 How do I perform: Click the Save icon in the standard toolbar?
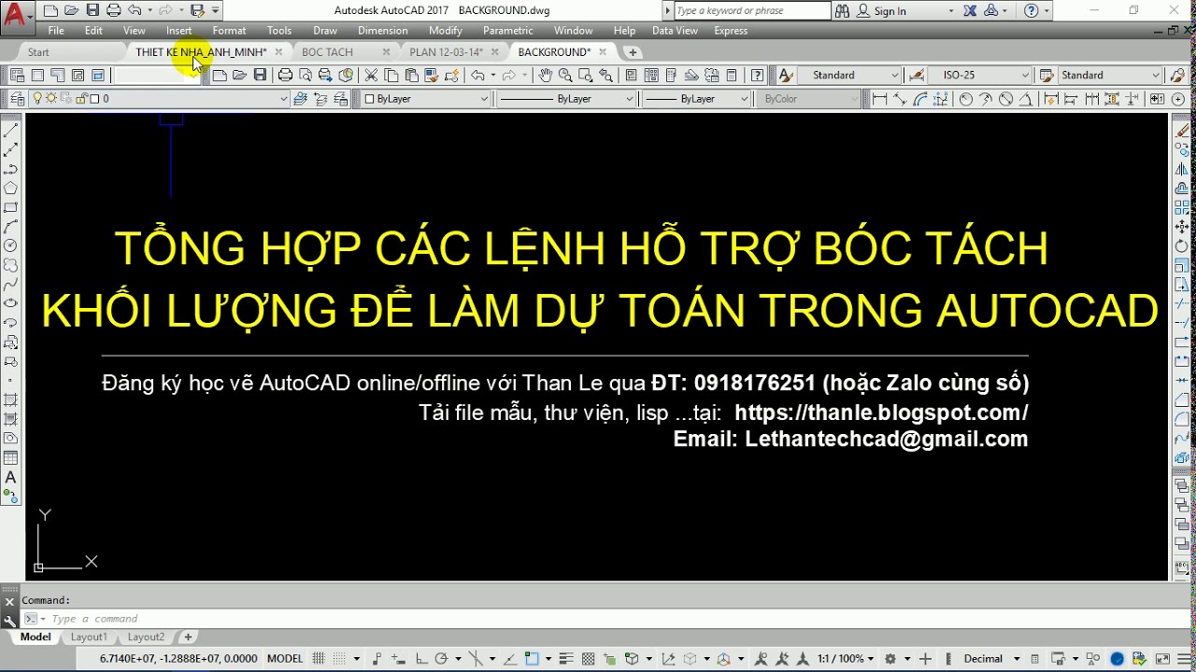coord(260,75)
